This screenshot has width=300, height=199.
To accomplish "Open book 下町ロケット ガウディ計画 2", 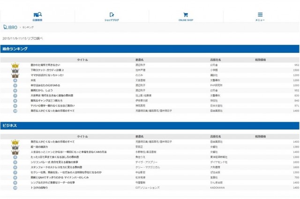I will [47, 70].
